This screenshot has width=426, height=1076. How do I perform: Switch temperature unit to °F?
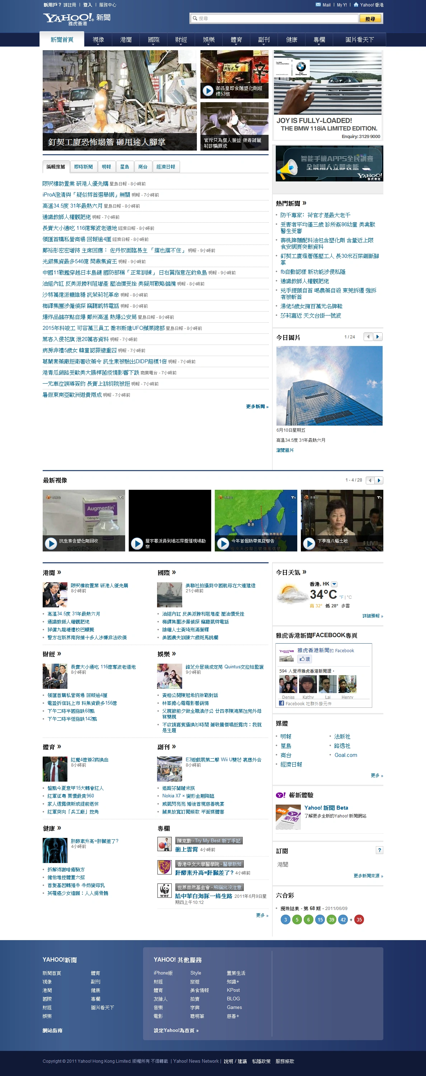[x=341, y=597]
